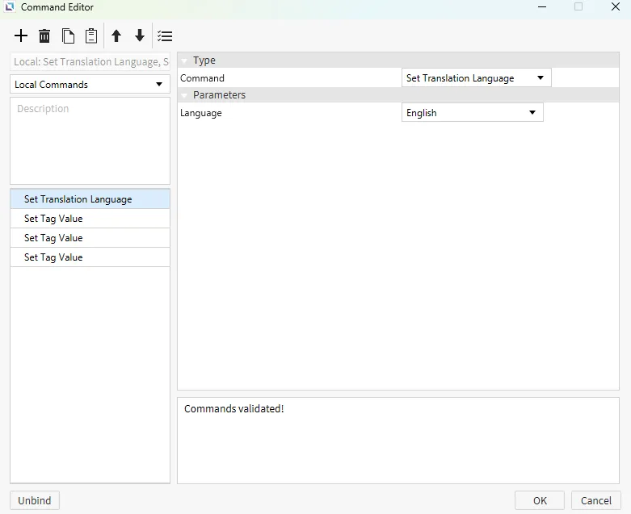Image resolution: width=631 pixels, height=514 pixels.
Task: Paste a command from the clipboard icon
Action: click(x=91, y=36)
